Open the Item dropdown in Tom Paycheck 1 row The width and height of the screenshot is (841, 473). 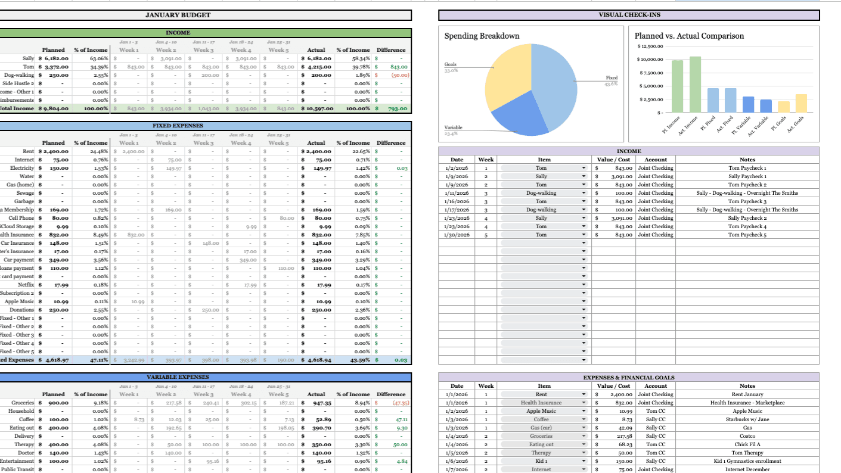point(584,168)
